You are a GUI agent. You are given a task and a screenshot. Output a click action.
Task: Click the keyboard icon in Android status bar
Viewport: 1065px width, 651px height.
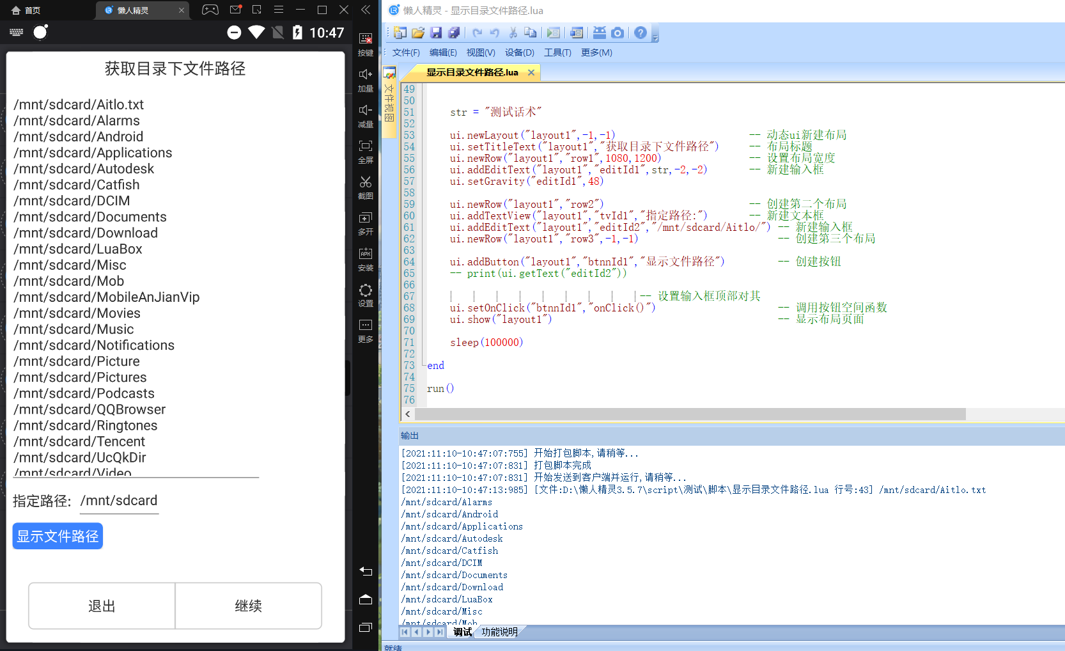(17, 32)
